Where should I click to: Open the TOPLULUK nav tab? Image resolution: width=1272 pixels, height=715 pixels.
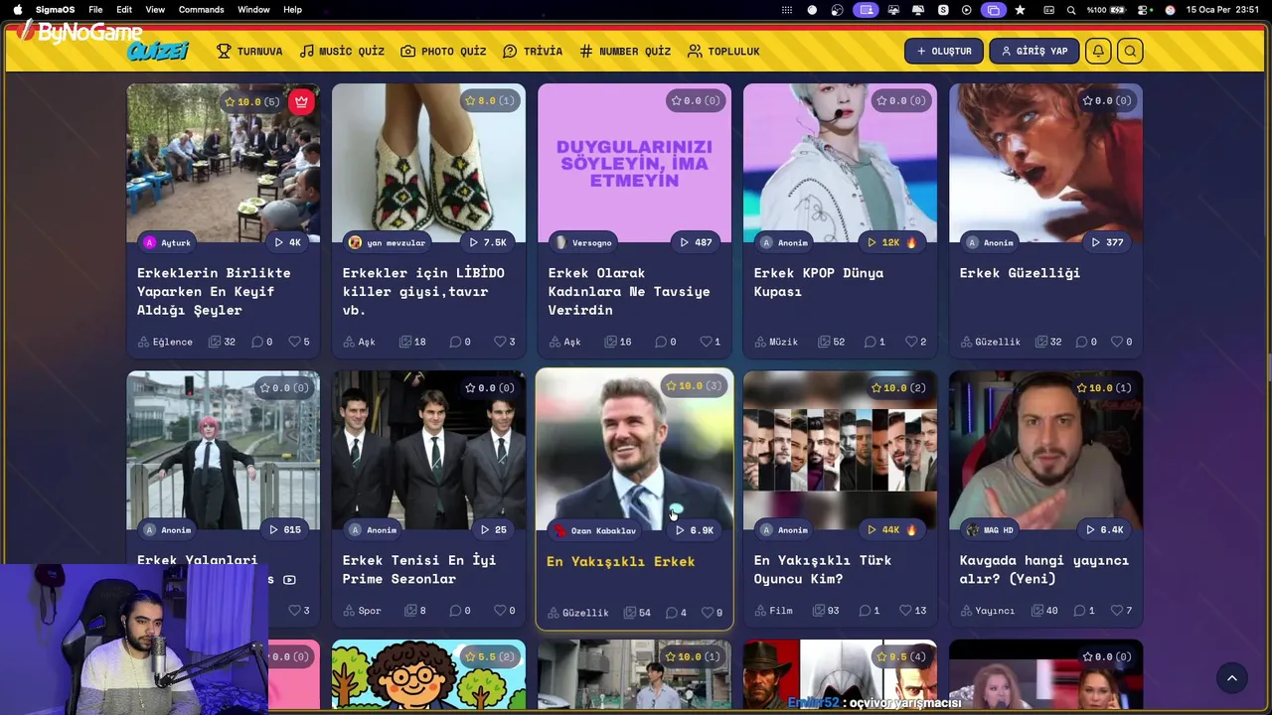[x=723, y=51]
